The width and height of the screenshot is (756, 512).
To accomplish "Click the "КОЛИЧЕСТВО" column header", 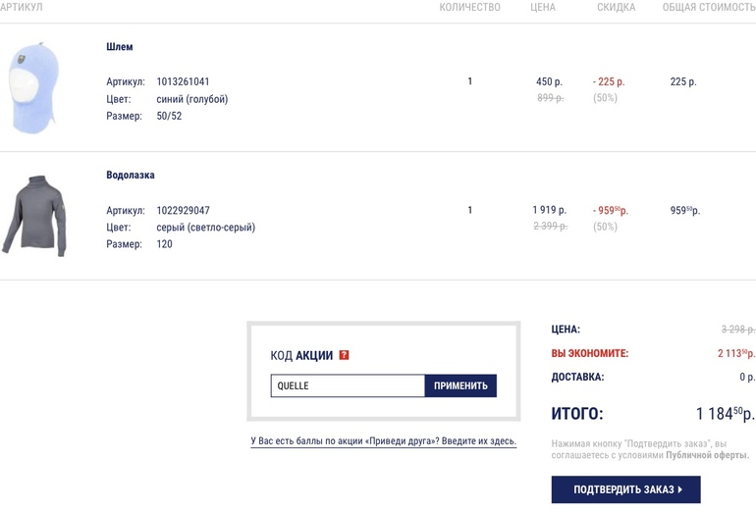I will [x=469, y=8].
